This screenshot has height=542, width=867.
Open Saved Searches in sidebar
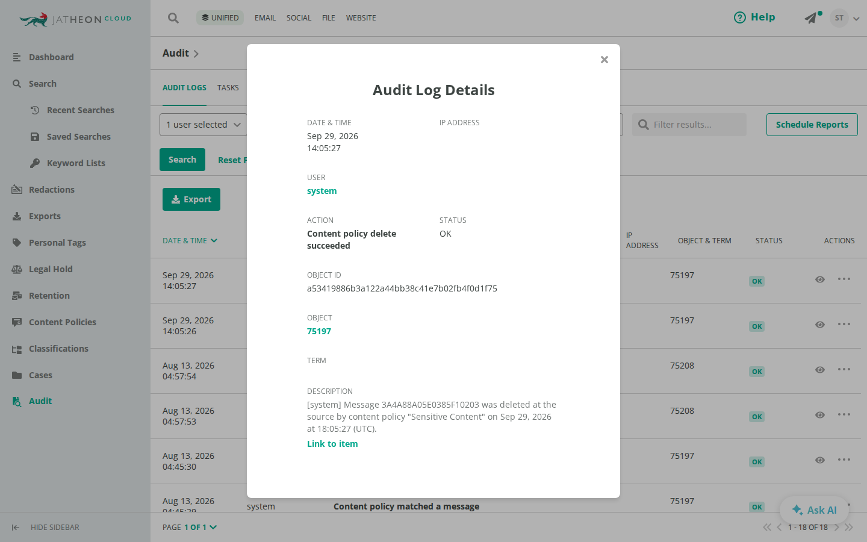[79, 137]
